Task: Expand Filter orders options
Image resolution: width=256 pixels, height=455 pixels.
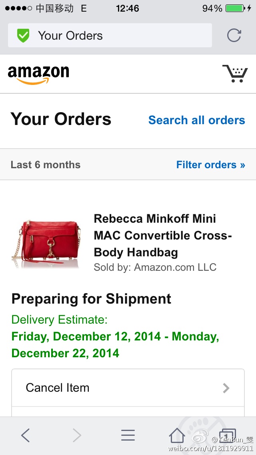Action: pyautogui.click(x=210, y=165)
